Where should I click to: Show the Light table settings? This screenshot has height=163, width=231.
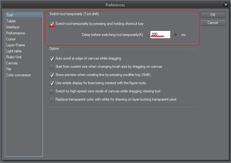[x=14, y=51]
